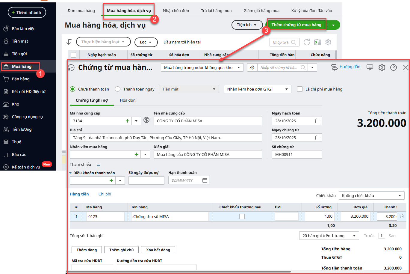The height and width of the screenshot is (274, 410).
Task: Open Mua hàng trong nước không qua kho dropdown
Action: coord(202,68)
